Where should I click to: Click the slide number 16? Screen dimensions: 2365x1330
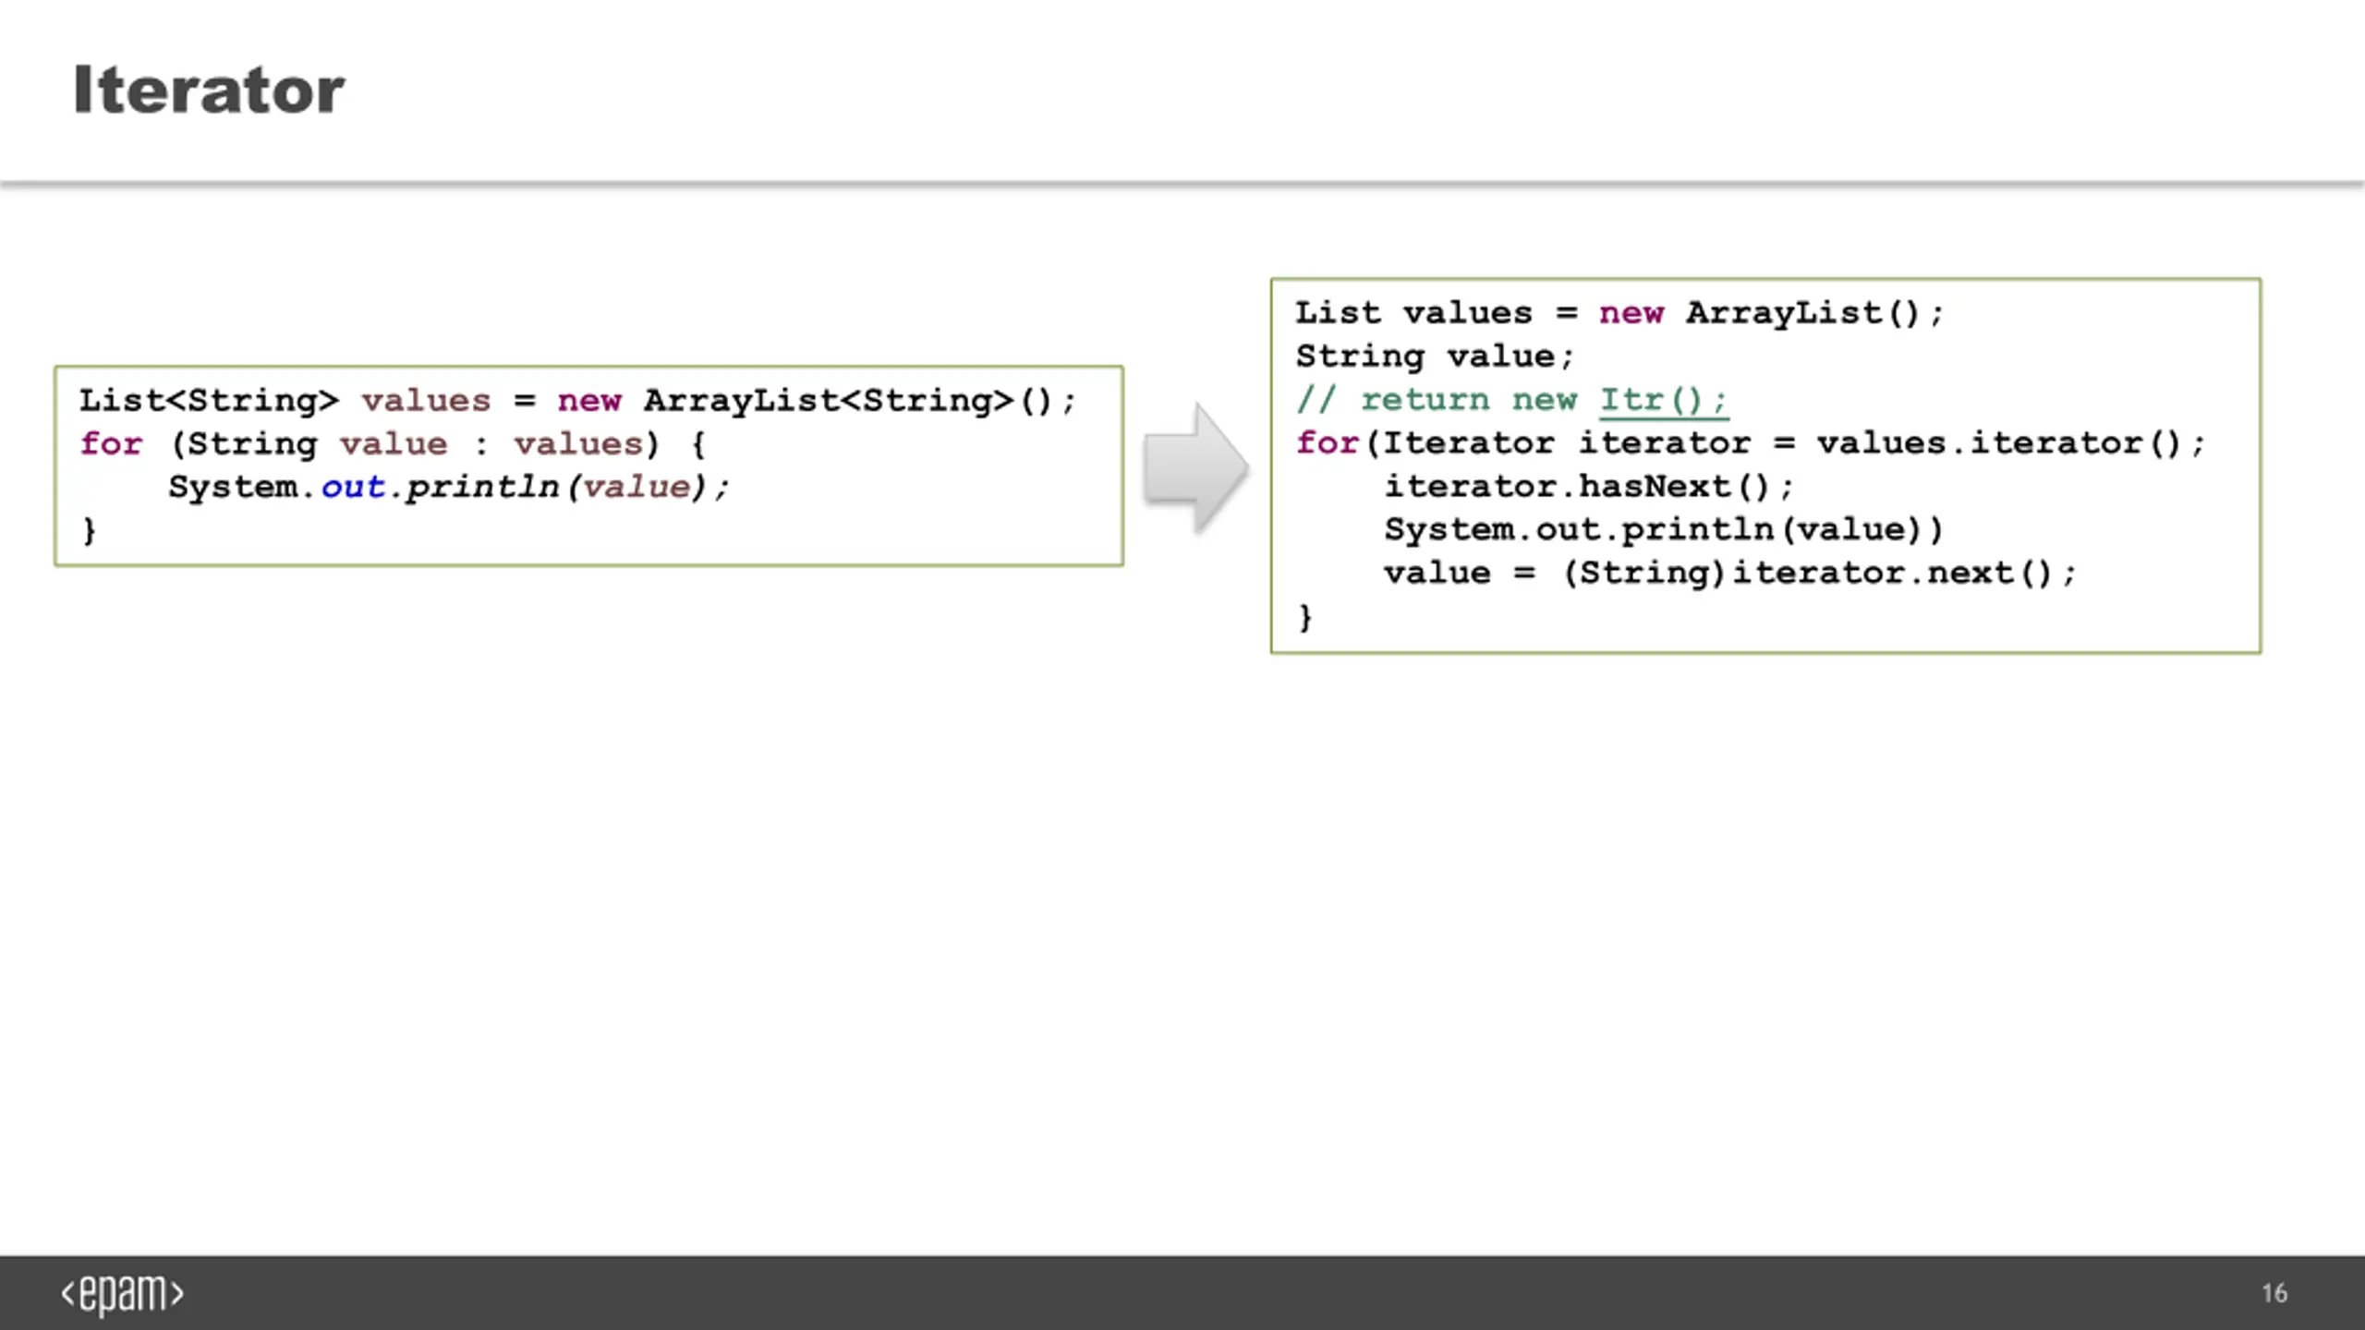point(2274,1293)
